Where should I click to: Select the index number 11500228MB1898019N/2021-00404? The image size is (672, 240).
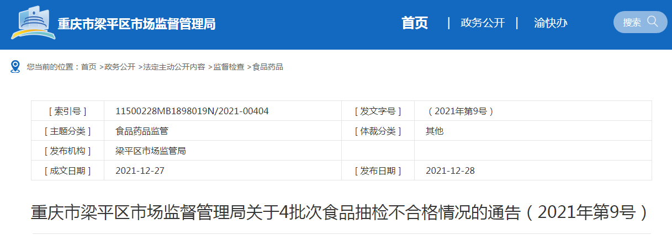tap(192, 111)
